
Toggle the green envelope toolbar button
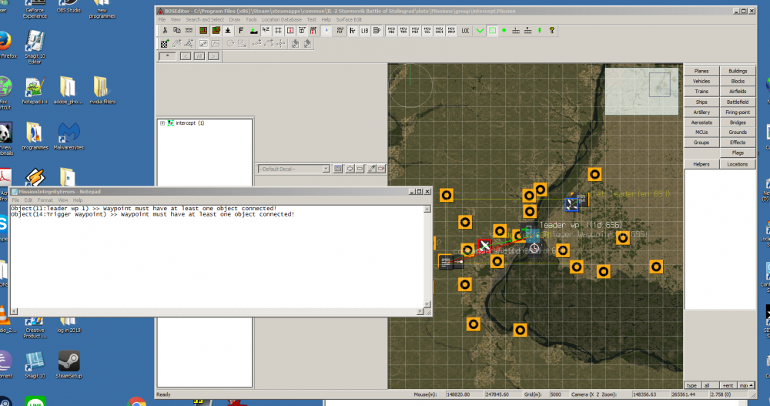pyautogui.click(x=491, y=30)
